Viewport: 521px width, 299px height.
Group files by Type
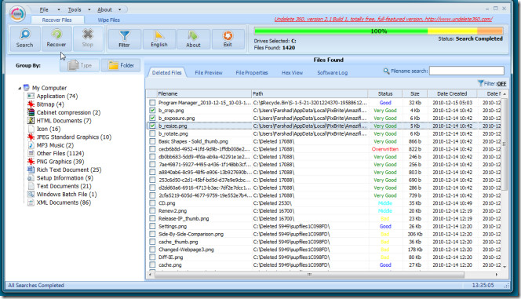tap(80, 65)
